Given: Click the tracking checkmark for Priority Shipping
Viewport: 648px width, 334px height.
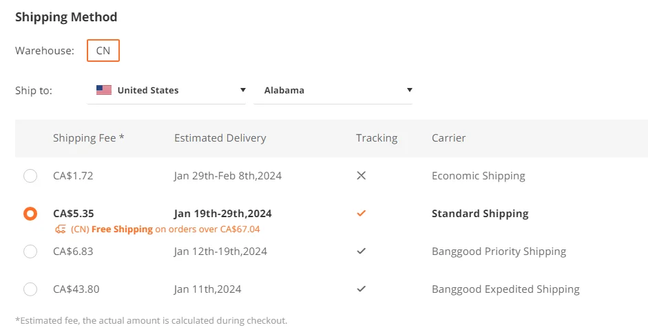Looking at the screenshot, I should pyautogui.click(x=361, y=252).
